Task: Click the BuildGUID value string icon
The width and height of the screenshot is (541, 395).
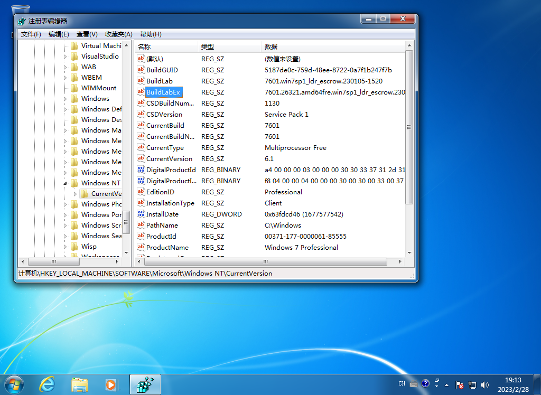Action: pyautogui.click(x=141, y=70)
